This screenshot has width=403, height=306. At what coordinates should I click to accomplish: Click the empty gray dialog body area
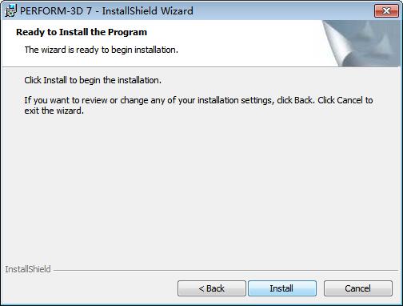(x=201, y=187)
